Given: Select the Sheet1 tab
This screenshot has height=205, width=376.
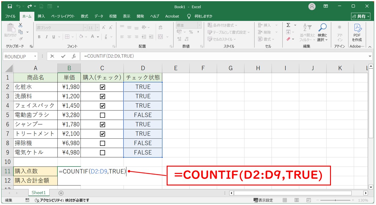Looking at the screenshot, I should point(39,193).
